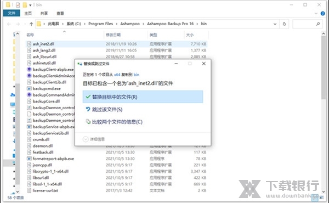Screen dimensions: 329x203
Task: Refresh the current folder view
Action: (284, 24)
